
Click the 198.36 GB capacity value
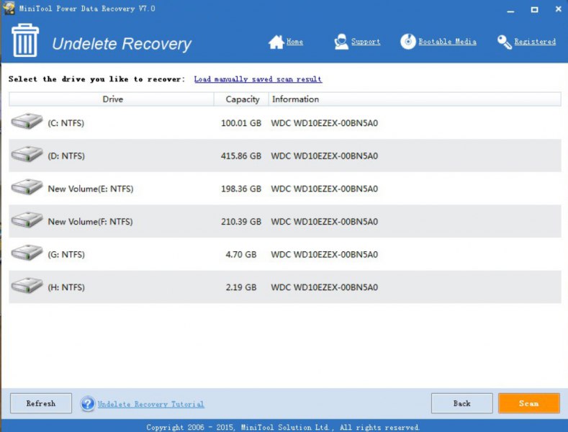pos(241,189)
